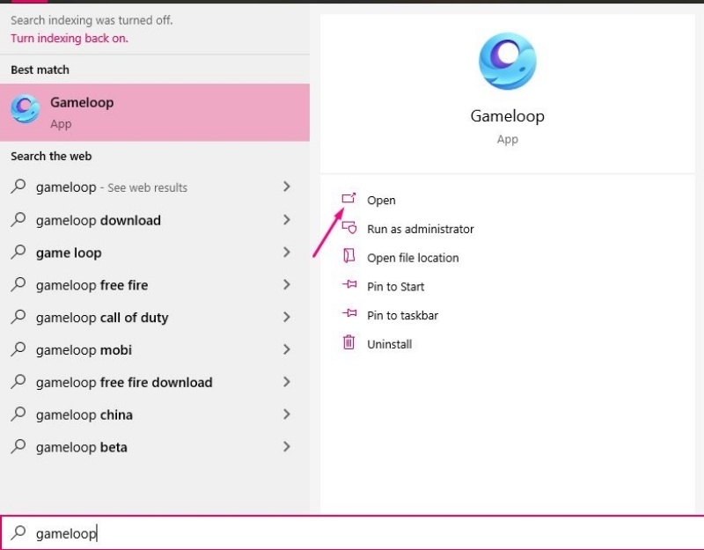Click the Run as administrator shield icon
This screenshot has width=704, height=550.
pos(350,229)
